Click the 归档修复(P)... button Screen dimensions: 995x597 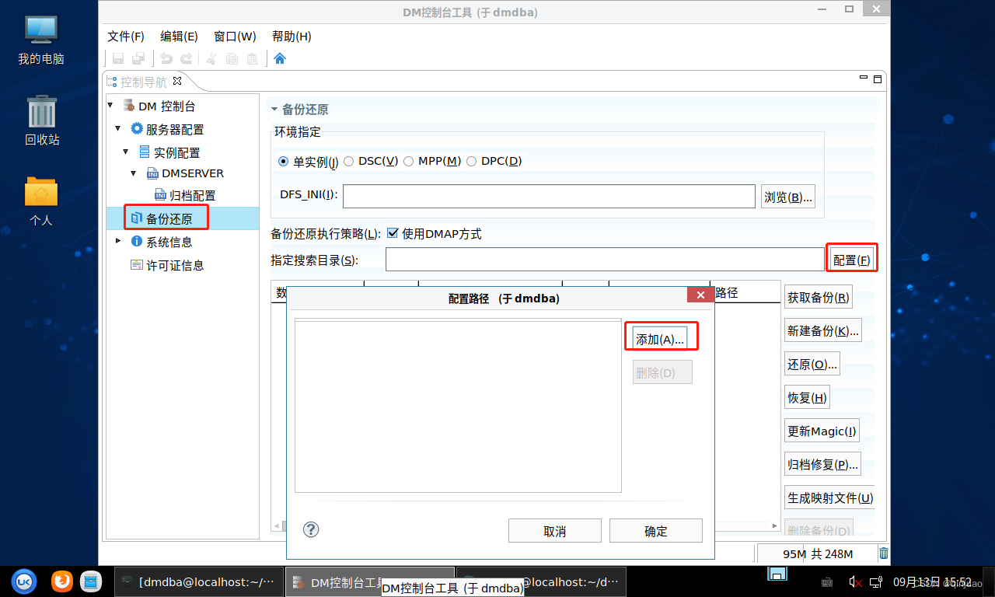pos(823,464)
